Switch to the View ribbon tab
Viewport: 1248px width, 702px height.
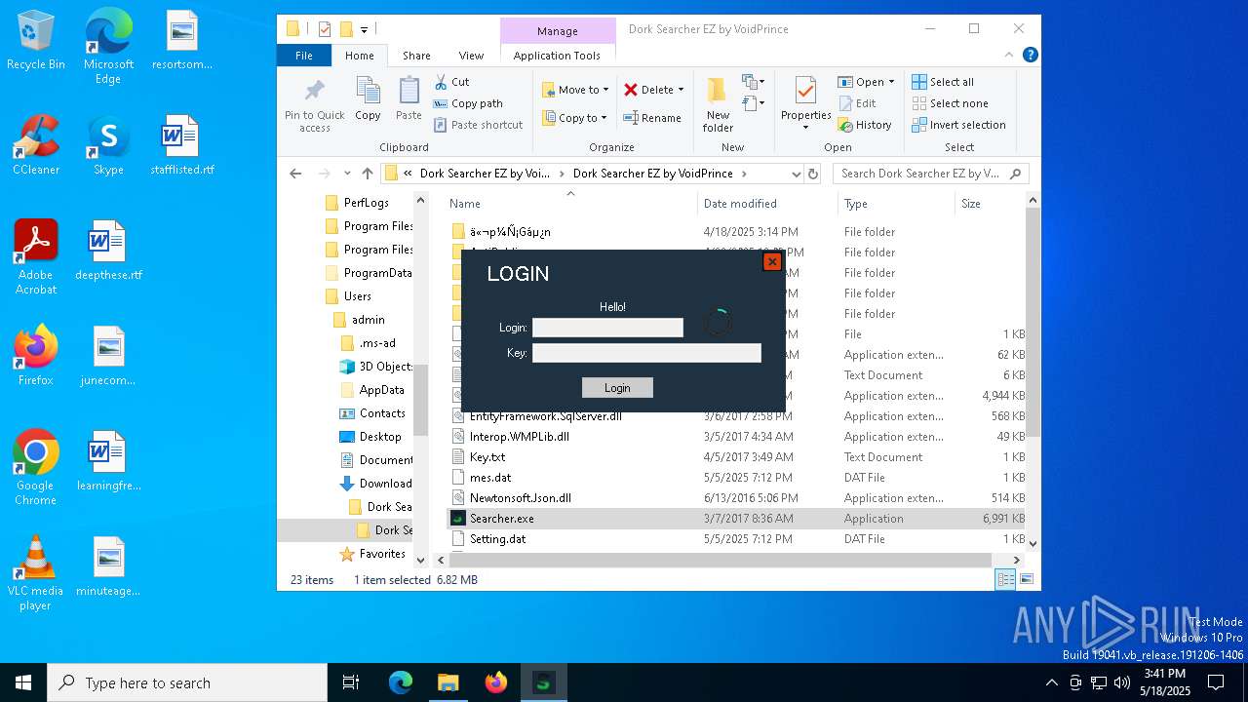tap(471, 56)
